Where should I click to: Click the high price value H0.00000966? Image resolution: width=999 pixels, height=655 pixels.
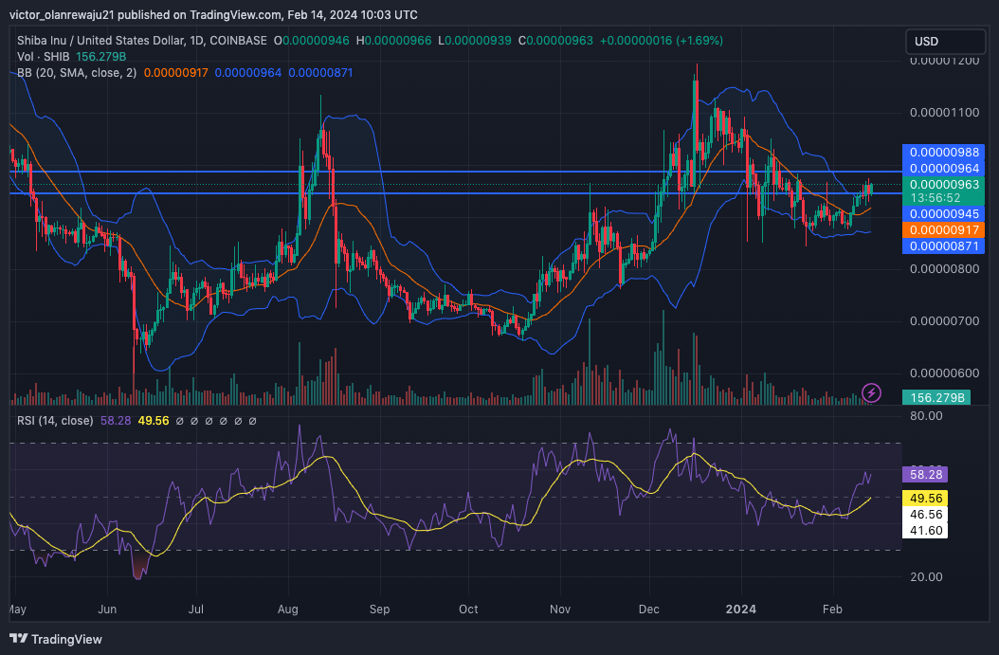(393, 41)
